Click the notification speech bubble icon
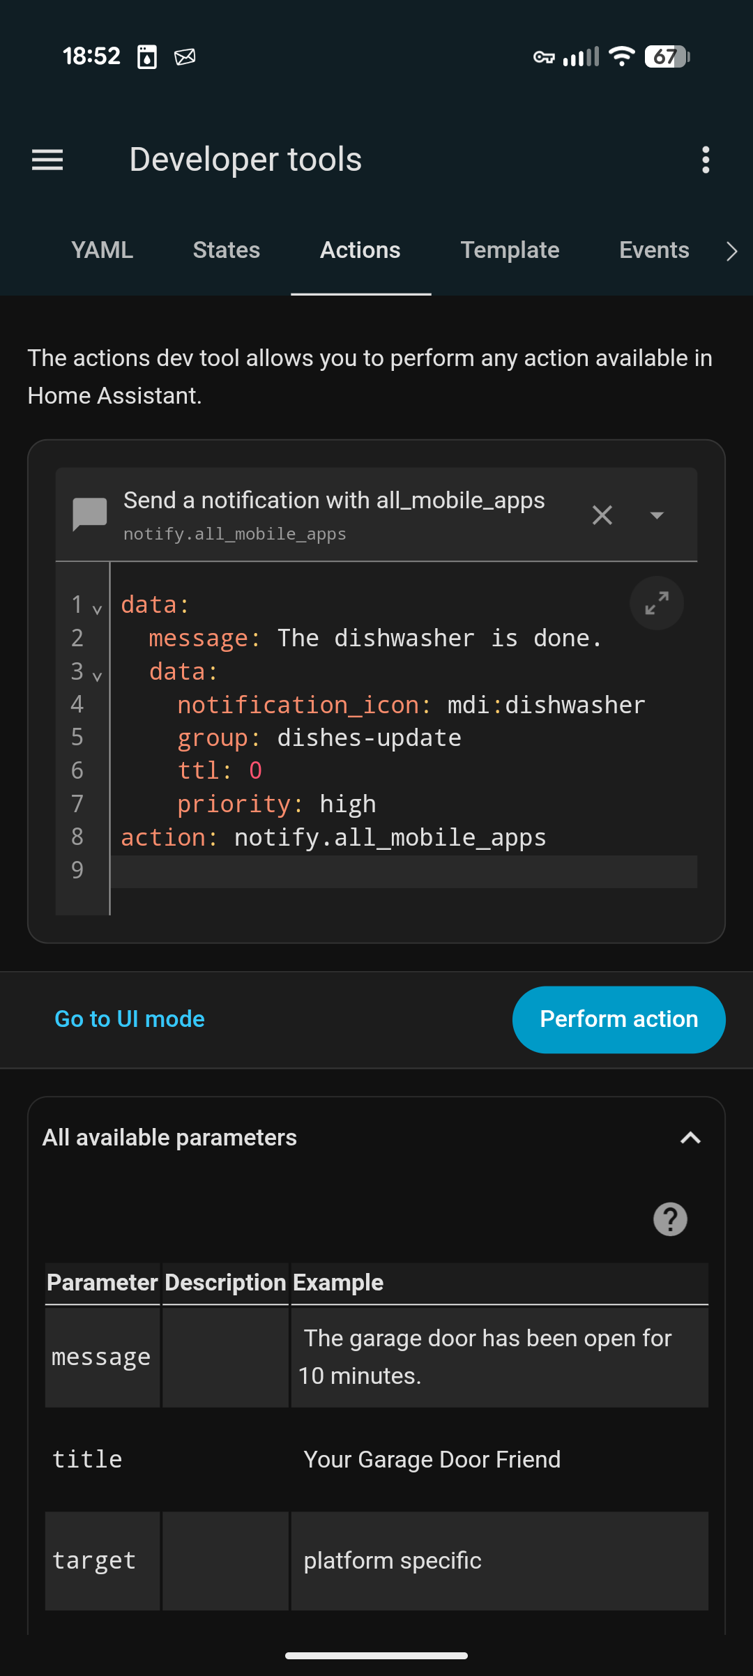The image size is (753, 1676). (x=90, y=515)
